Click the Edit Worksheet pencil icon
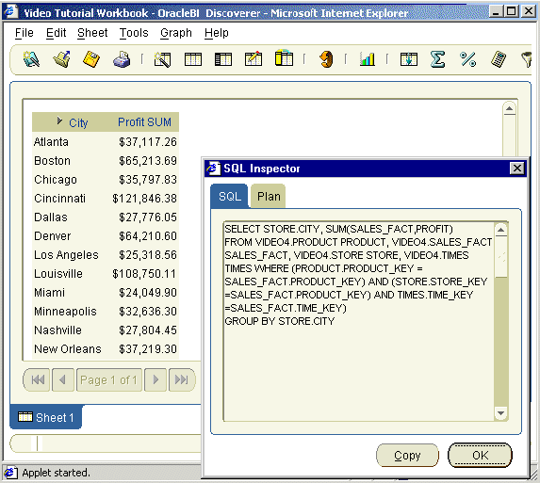Image resolution: width=540 pixels, height=483 pixels. pos(254,58)
